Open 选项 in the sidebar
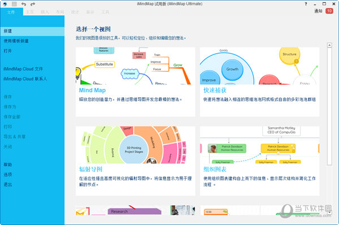The height and width of the screenshot is (225, 339). click(x=8, y=175)
